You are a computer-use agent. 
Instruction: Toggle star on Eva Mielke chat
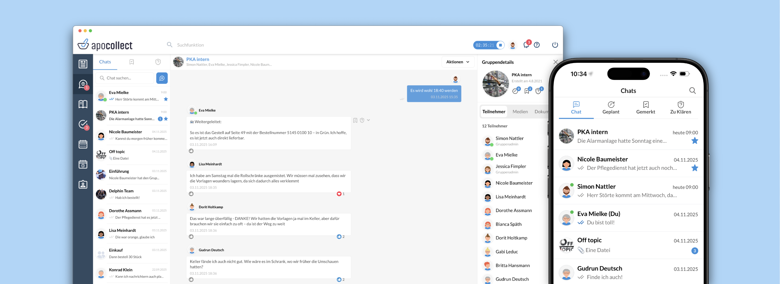point(166,99)
